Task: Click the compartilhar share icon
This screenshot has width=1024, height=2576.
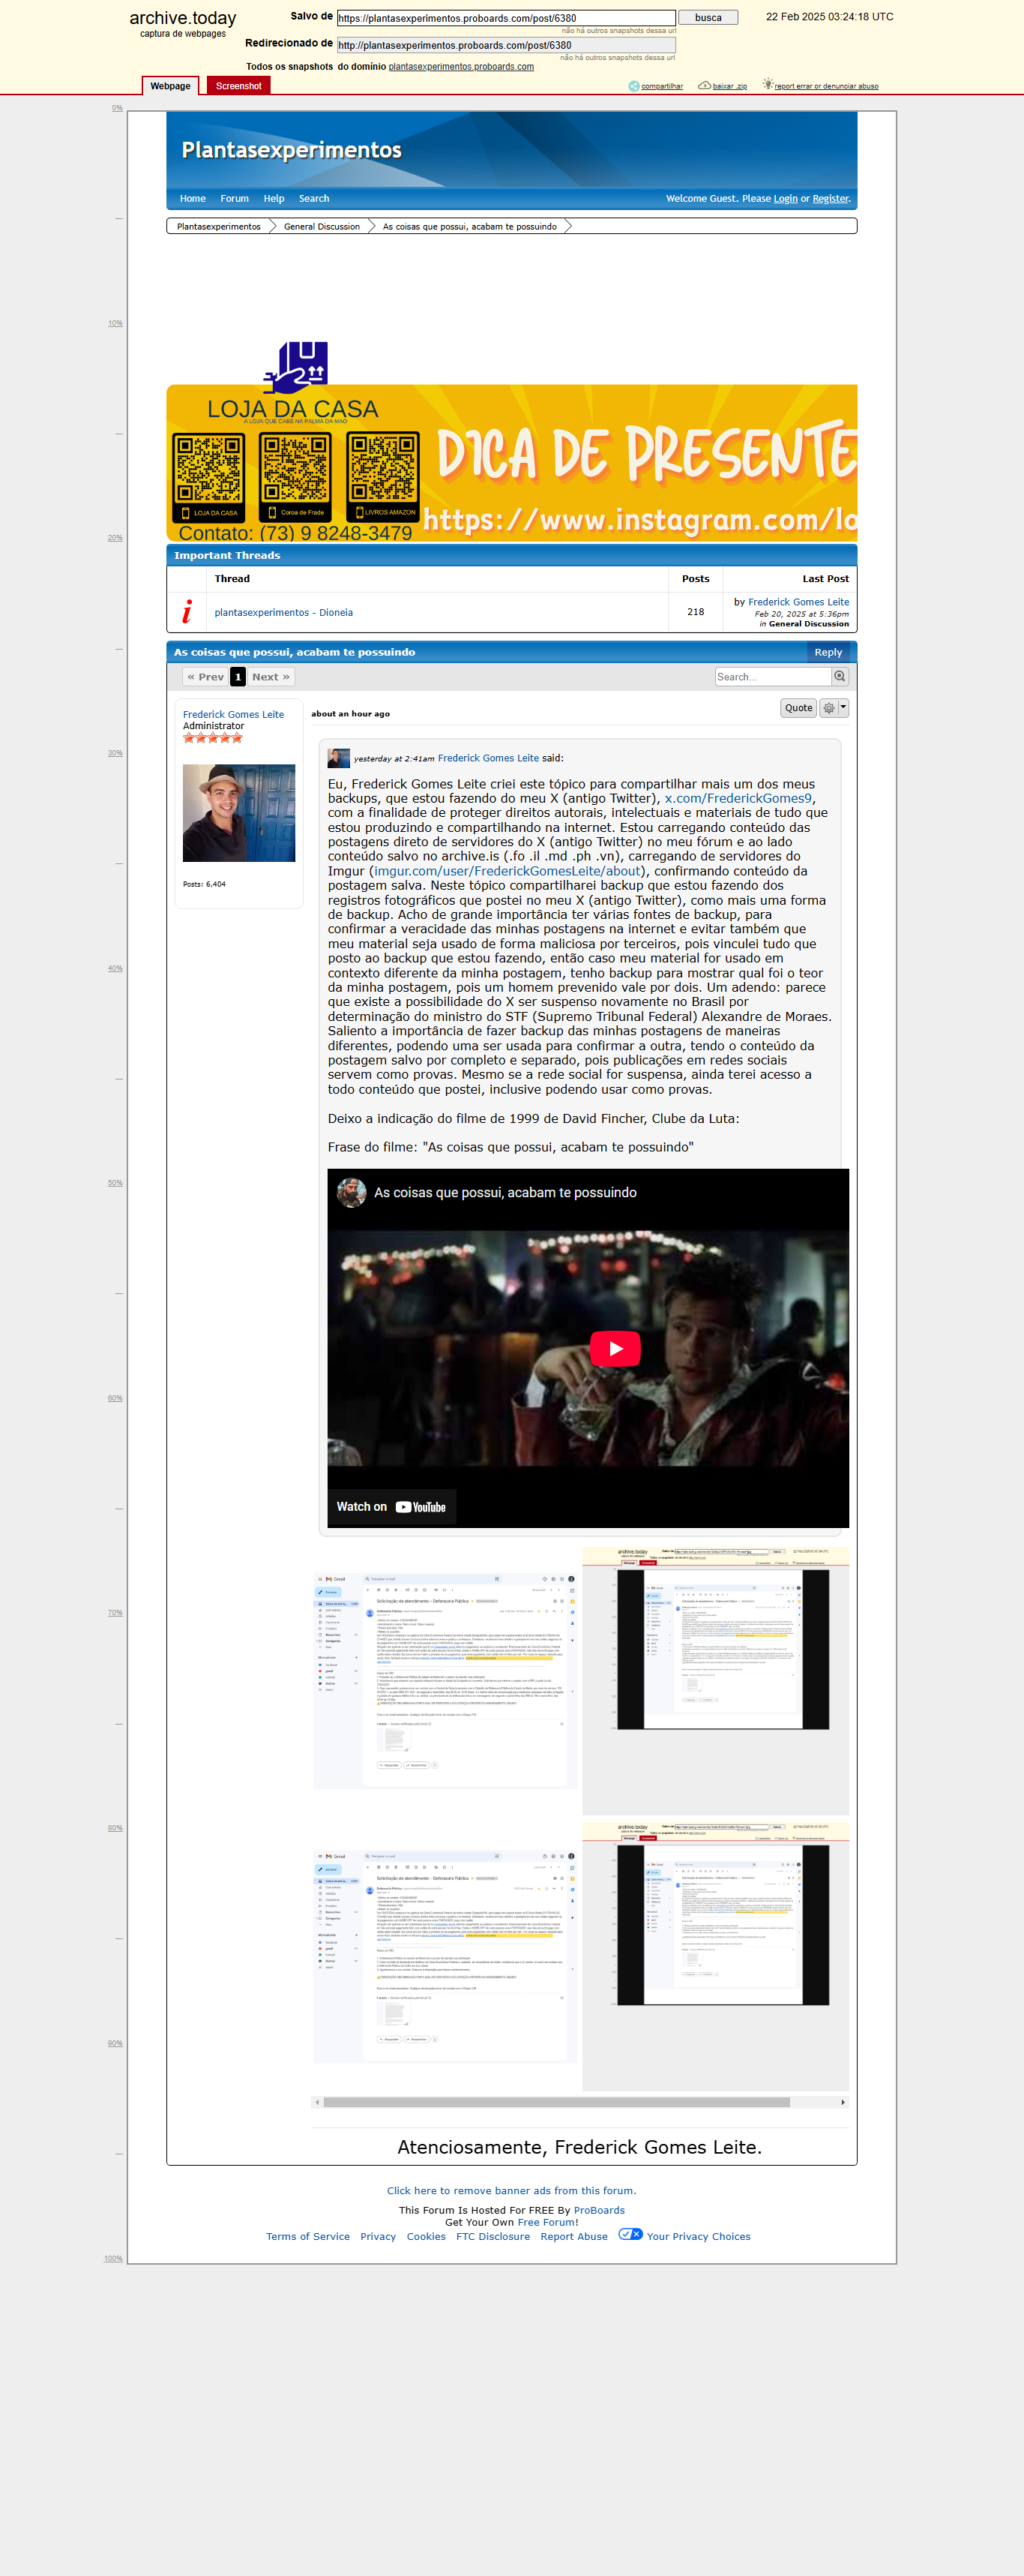Action: 633,86
